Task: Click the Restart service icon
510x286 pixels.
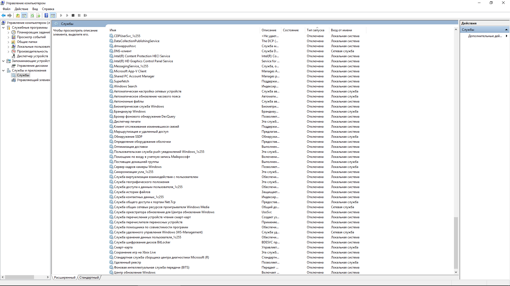Action: (x=85, y=15)
